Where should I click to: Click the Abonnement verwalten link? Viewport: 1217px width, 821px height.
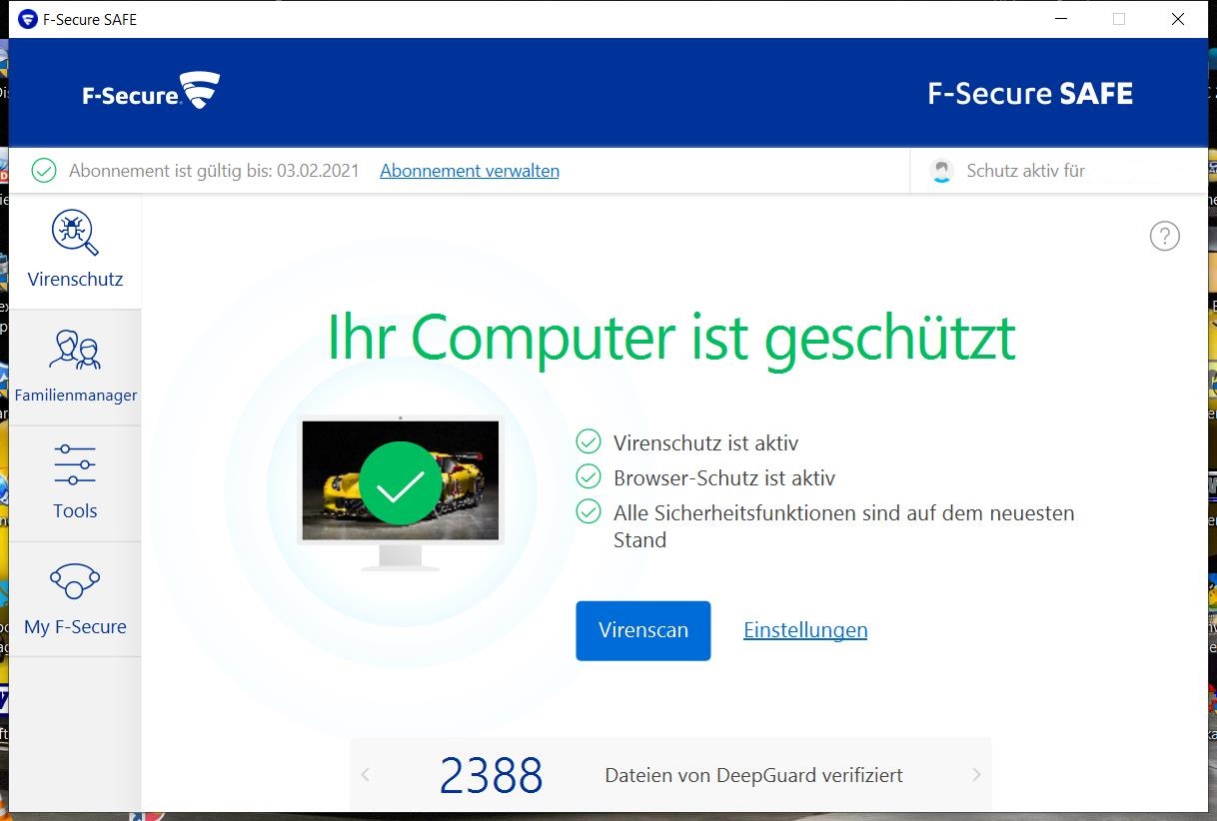(x=470, y=171)
